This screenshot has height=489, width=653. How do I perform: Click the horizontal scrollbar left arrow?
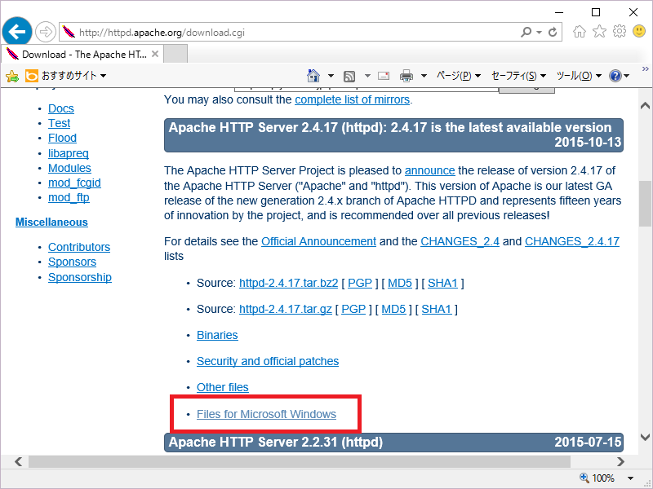pos(18,461)
